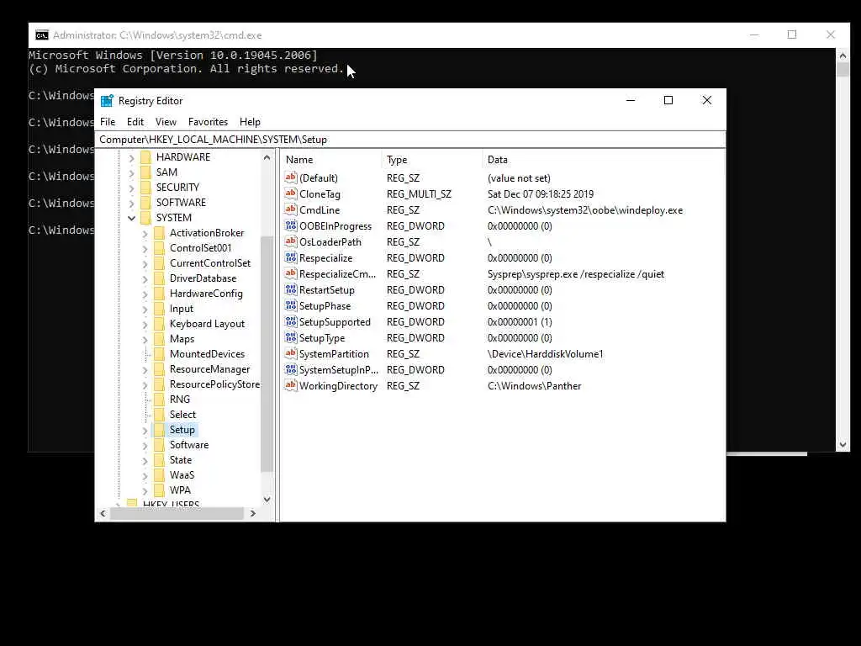Click the registry path address bar
861x646 pixels.
(410, 140)
